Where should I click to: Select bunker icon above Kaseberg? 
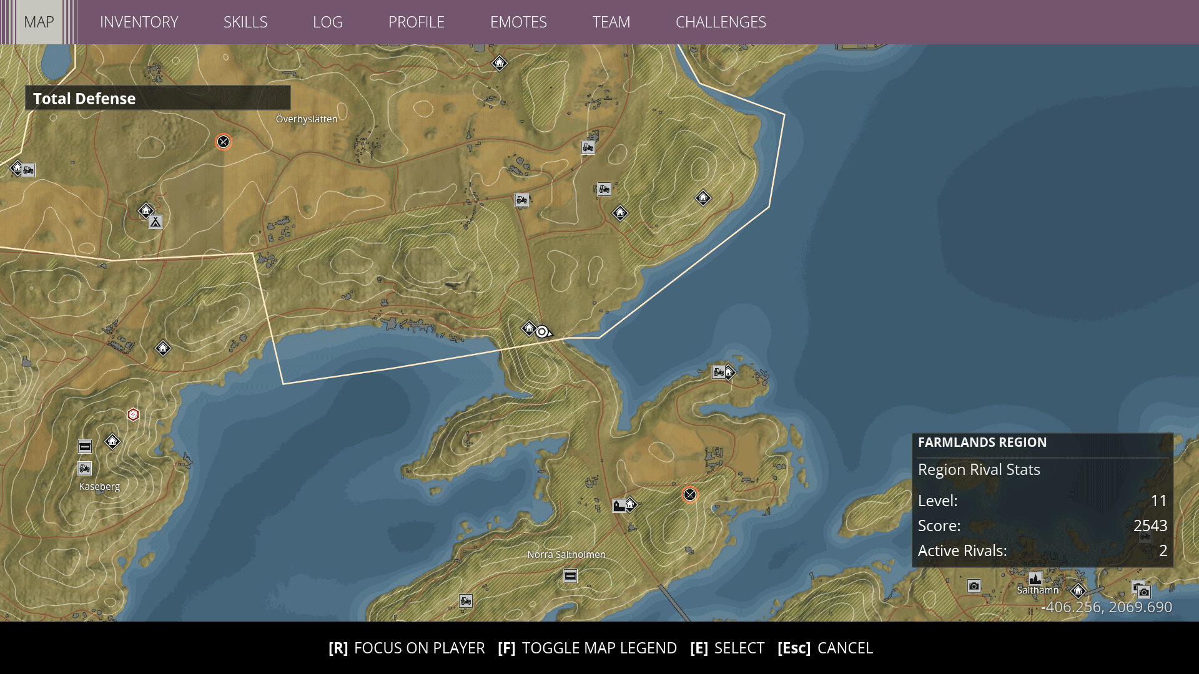[x=85, y=446]
